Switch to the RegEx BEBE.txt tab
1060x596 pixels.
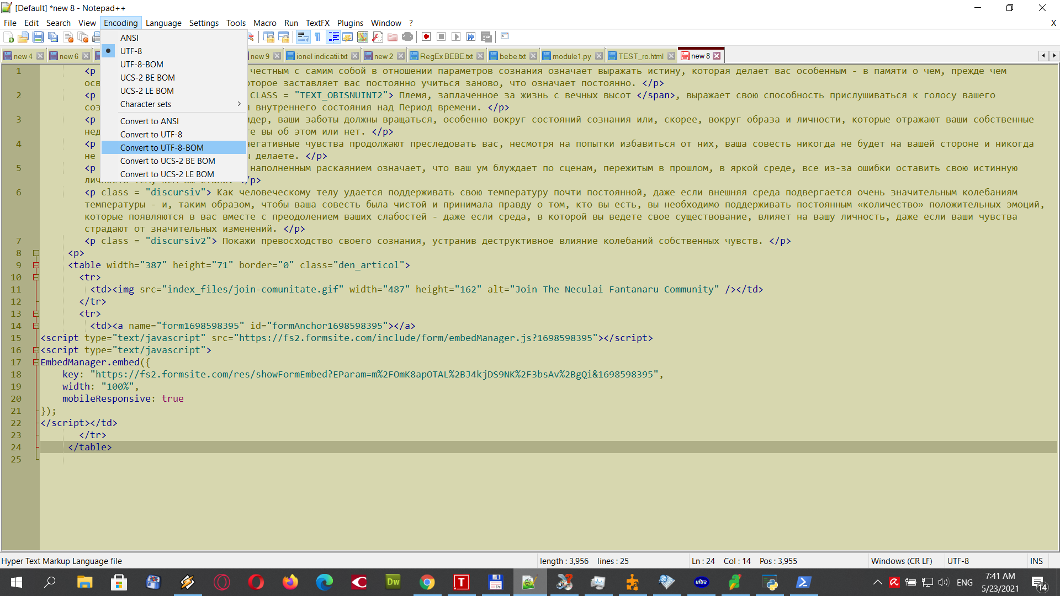point(446,56)
